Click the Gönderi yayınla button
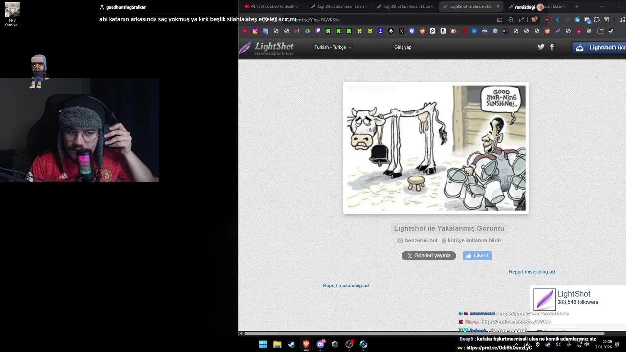Screen dimensions: 626x352 [429, 255]
